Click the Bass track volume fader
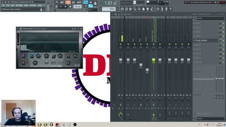 pyautogui.click(x=141, y=66)
